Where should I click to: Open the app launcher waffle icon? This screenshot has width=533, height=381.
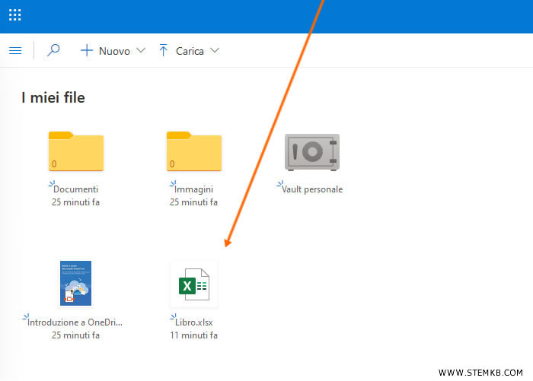[15, 14]
